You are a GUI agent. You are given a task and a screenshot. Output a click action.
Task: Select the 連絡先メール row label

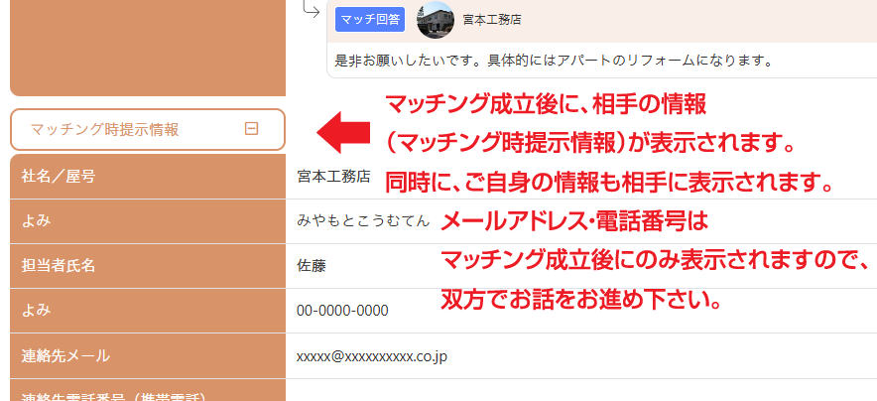65,355
